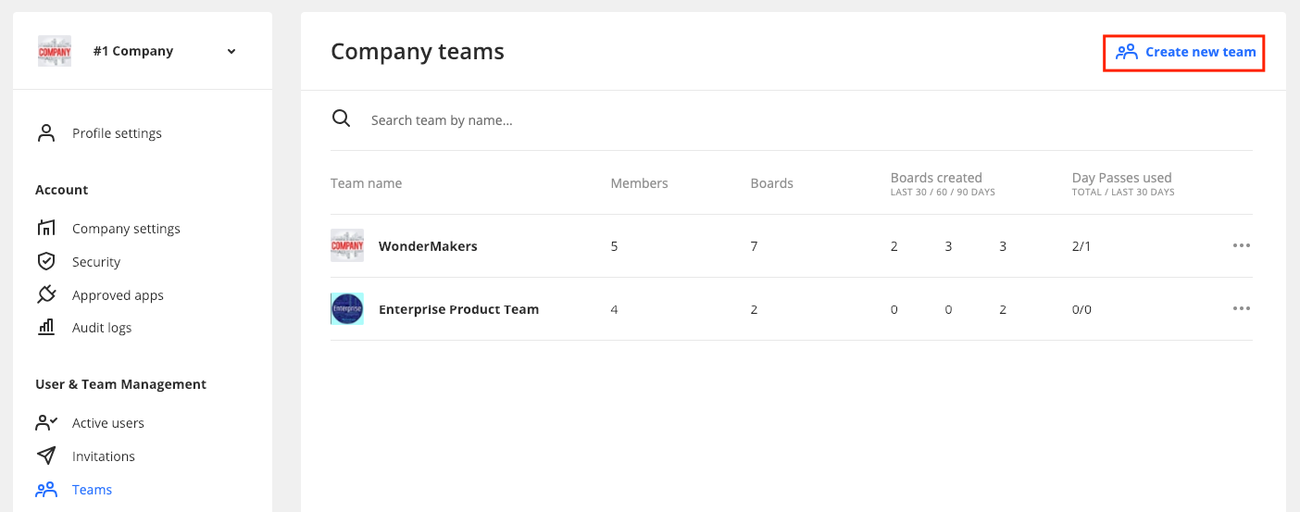Click the Audit logs chart icon
Image resolution: width=1300 pixels, height=512 pixels.
point(46,328)
